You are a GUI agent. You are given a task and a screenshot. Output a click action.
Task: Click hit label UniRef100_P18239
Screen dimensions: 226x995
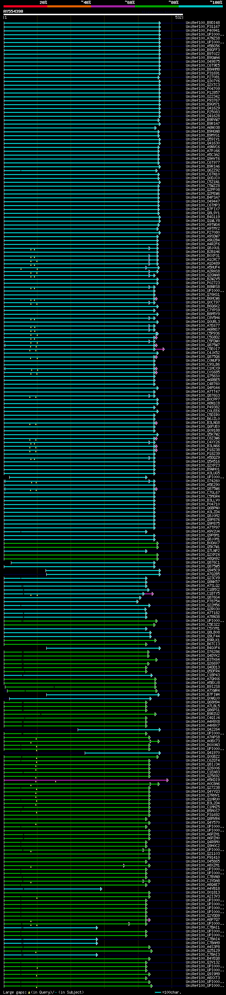[203, 454]
